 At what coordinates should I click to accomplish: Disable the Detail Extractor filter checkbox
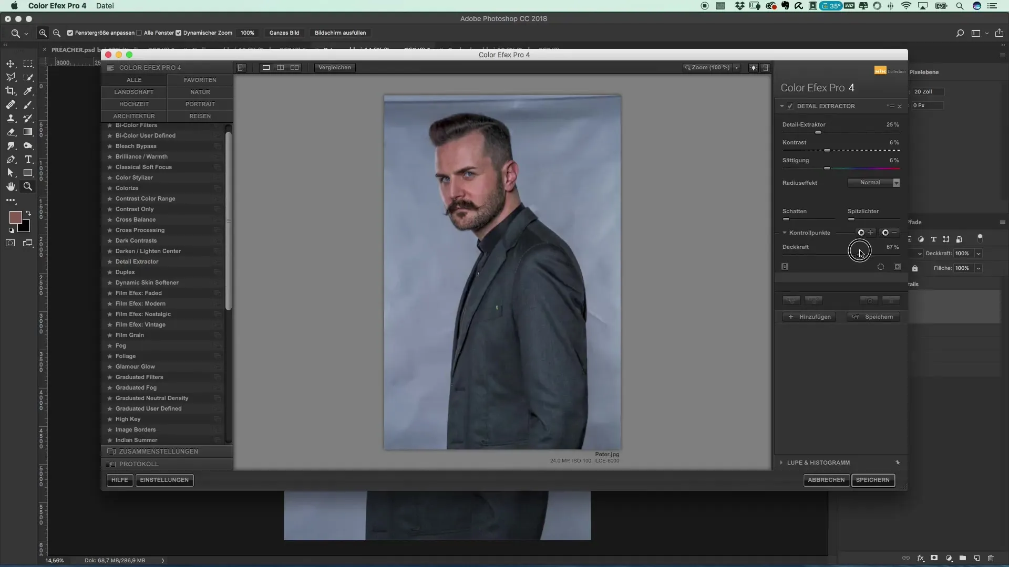[790, 106]
